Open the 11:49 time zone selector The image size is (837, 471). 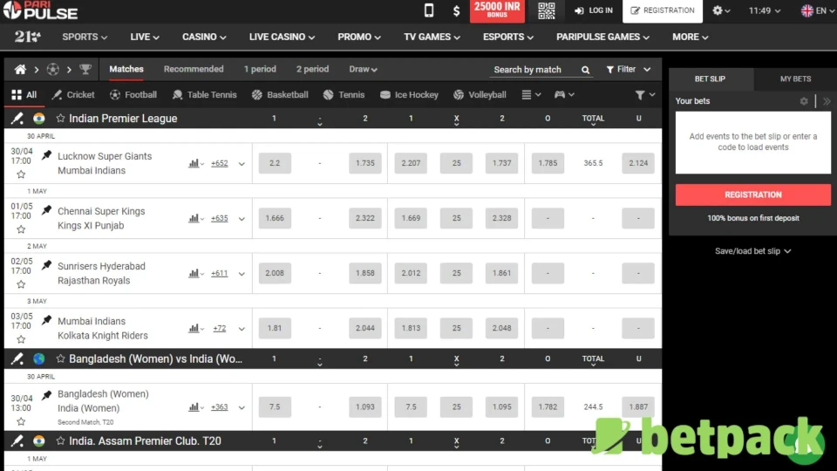pos(764,10)
